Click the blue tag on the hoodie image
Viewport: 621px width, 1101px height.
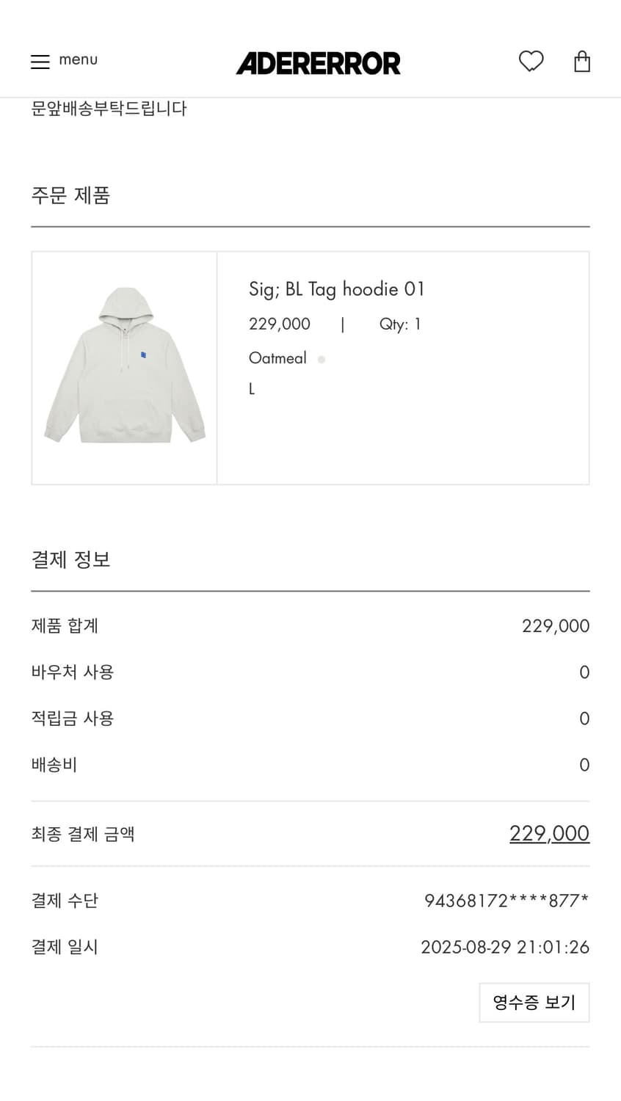pyautogui.click(x=144, y=355)
